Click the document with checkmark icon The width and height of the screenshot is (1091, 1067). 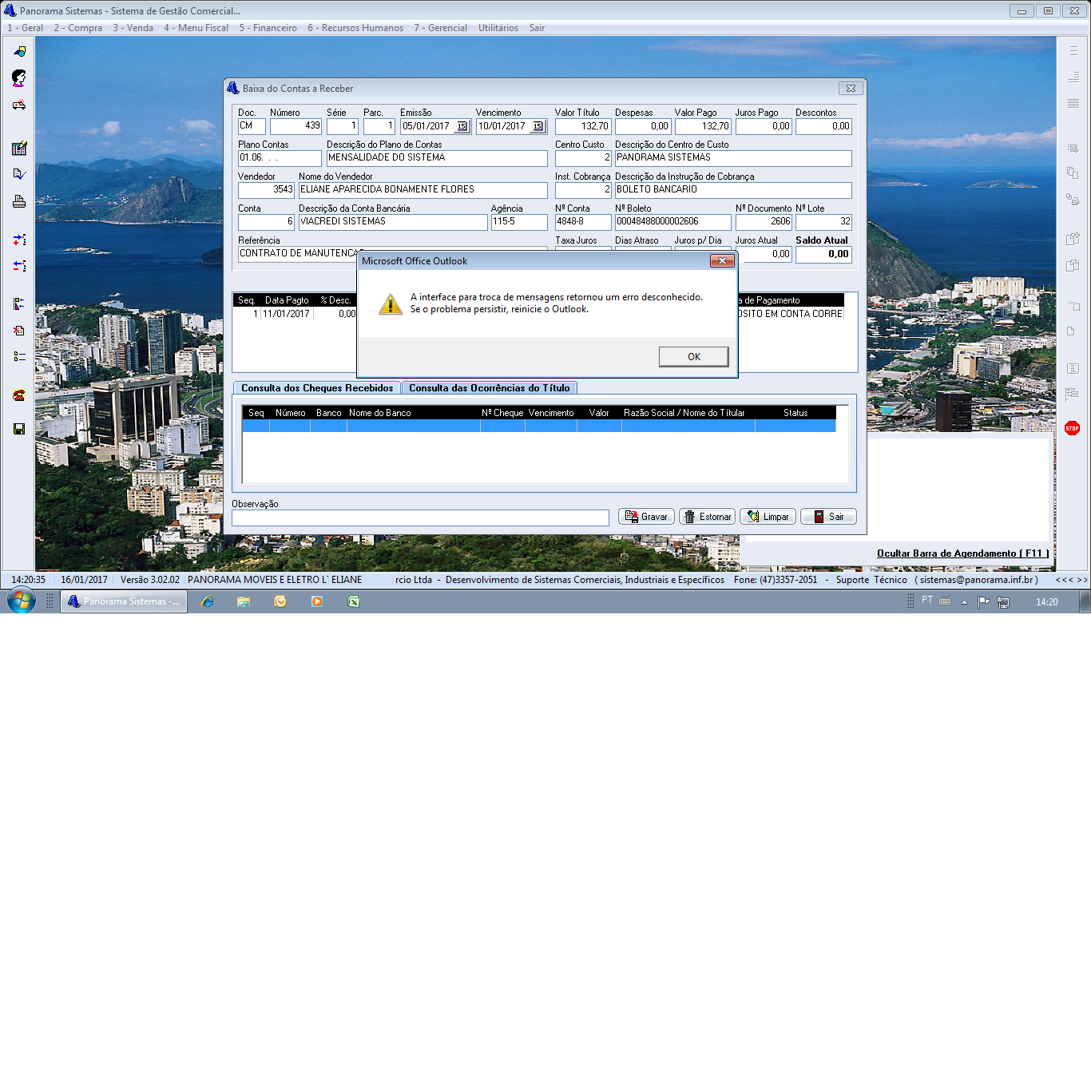click(x=19, y=174)
